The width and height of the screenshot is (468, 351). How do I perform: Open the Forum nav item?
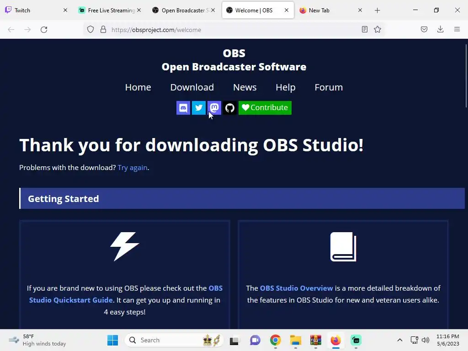pyautogui.click(x=329, y=87)
